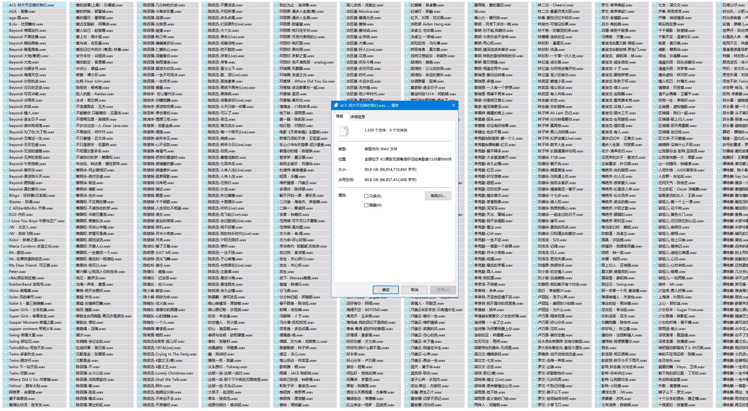Select the 陈奕迅-富士山下.wav file icon
Image resolution: width=748 pixels, height=411 pixels.
tap(205, 68)
